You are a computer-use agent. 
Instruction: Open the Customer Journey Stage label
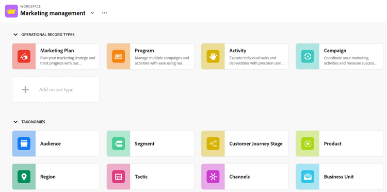point(256,143)
